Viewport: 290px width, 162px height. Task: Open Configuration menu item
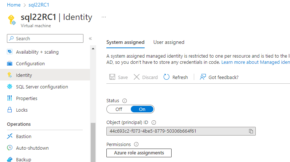pos(30,64)
